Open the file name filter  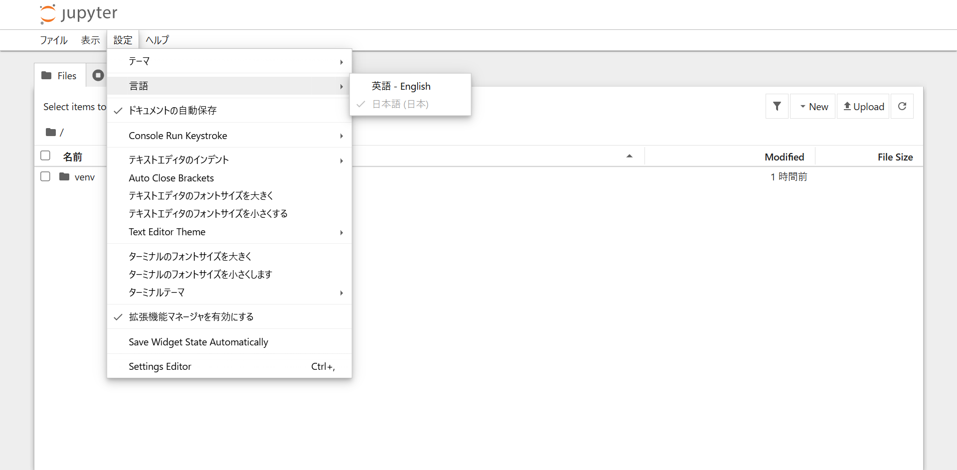777,106
